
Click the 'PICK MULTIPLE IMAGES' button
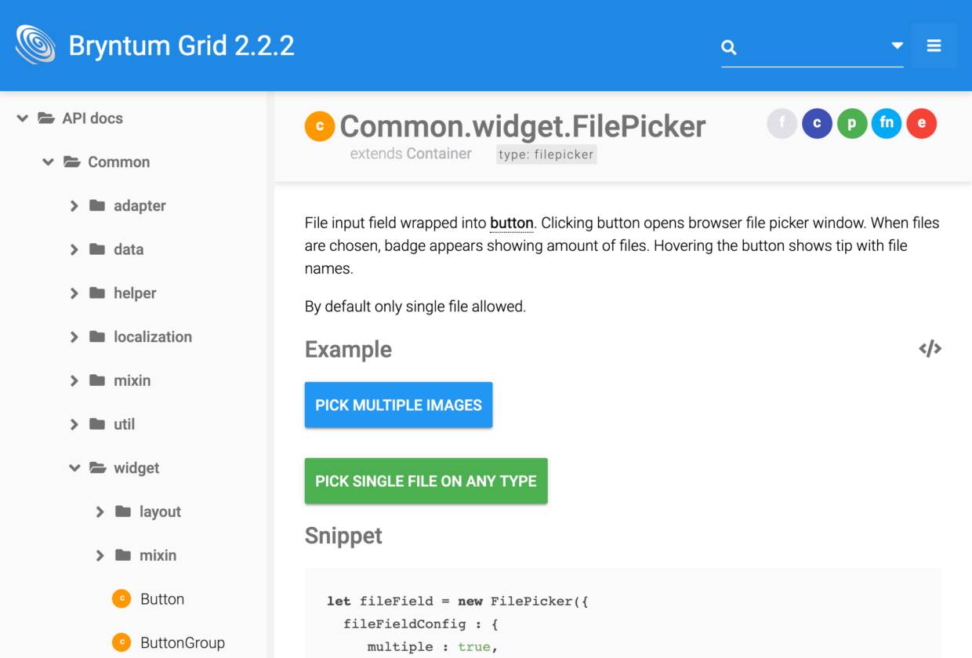tap(398, 405)
